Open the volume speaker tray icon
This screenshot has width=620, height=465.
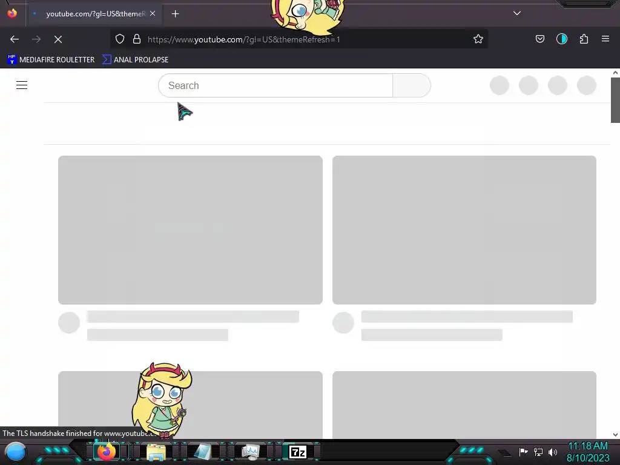552,452
